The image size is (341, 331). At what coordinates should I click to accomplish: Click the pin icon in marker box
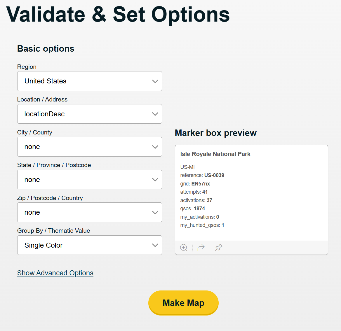pos(218,248)
